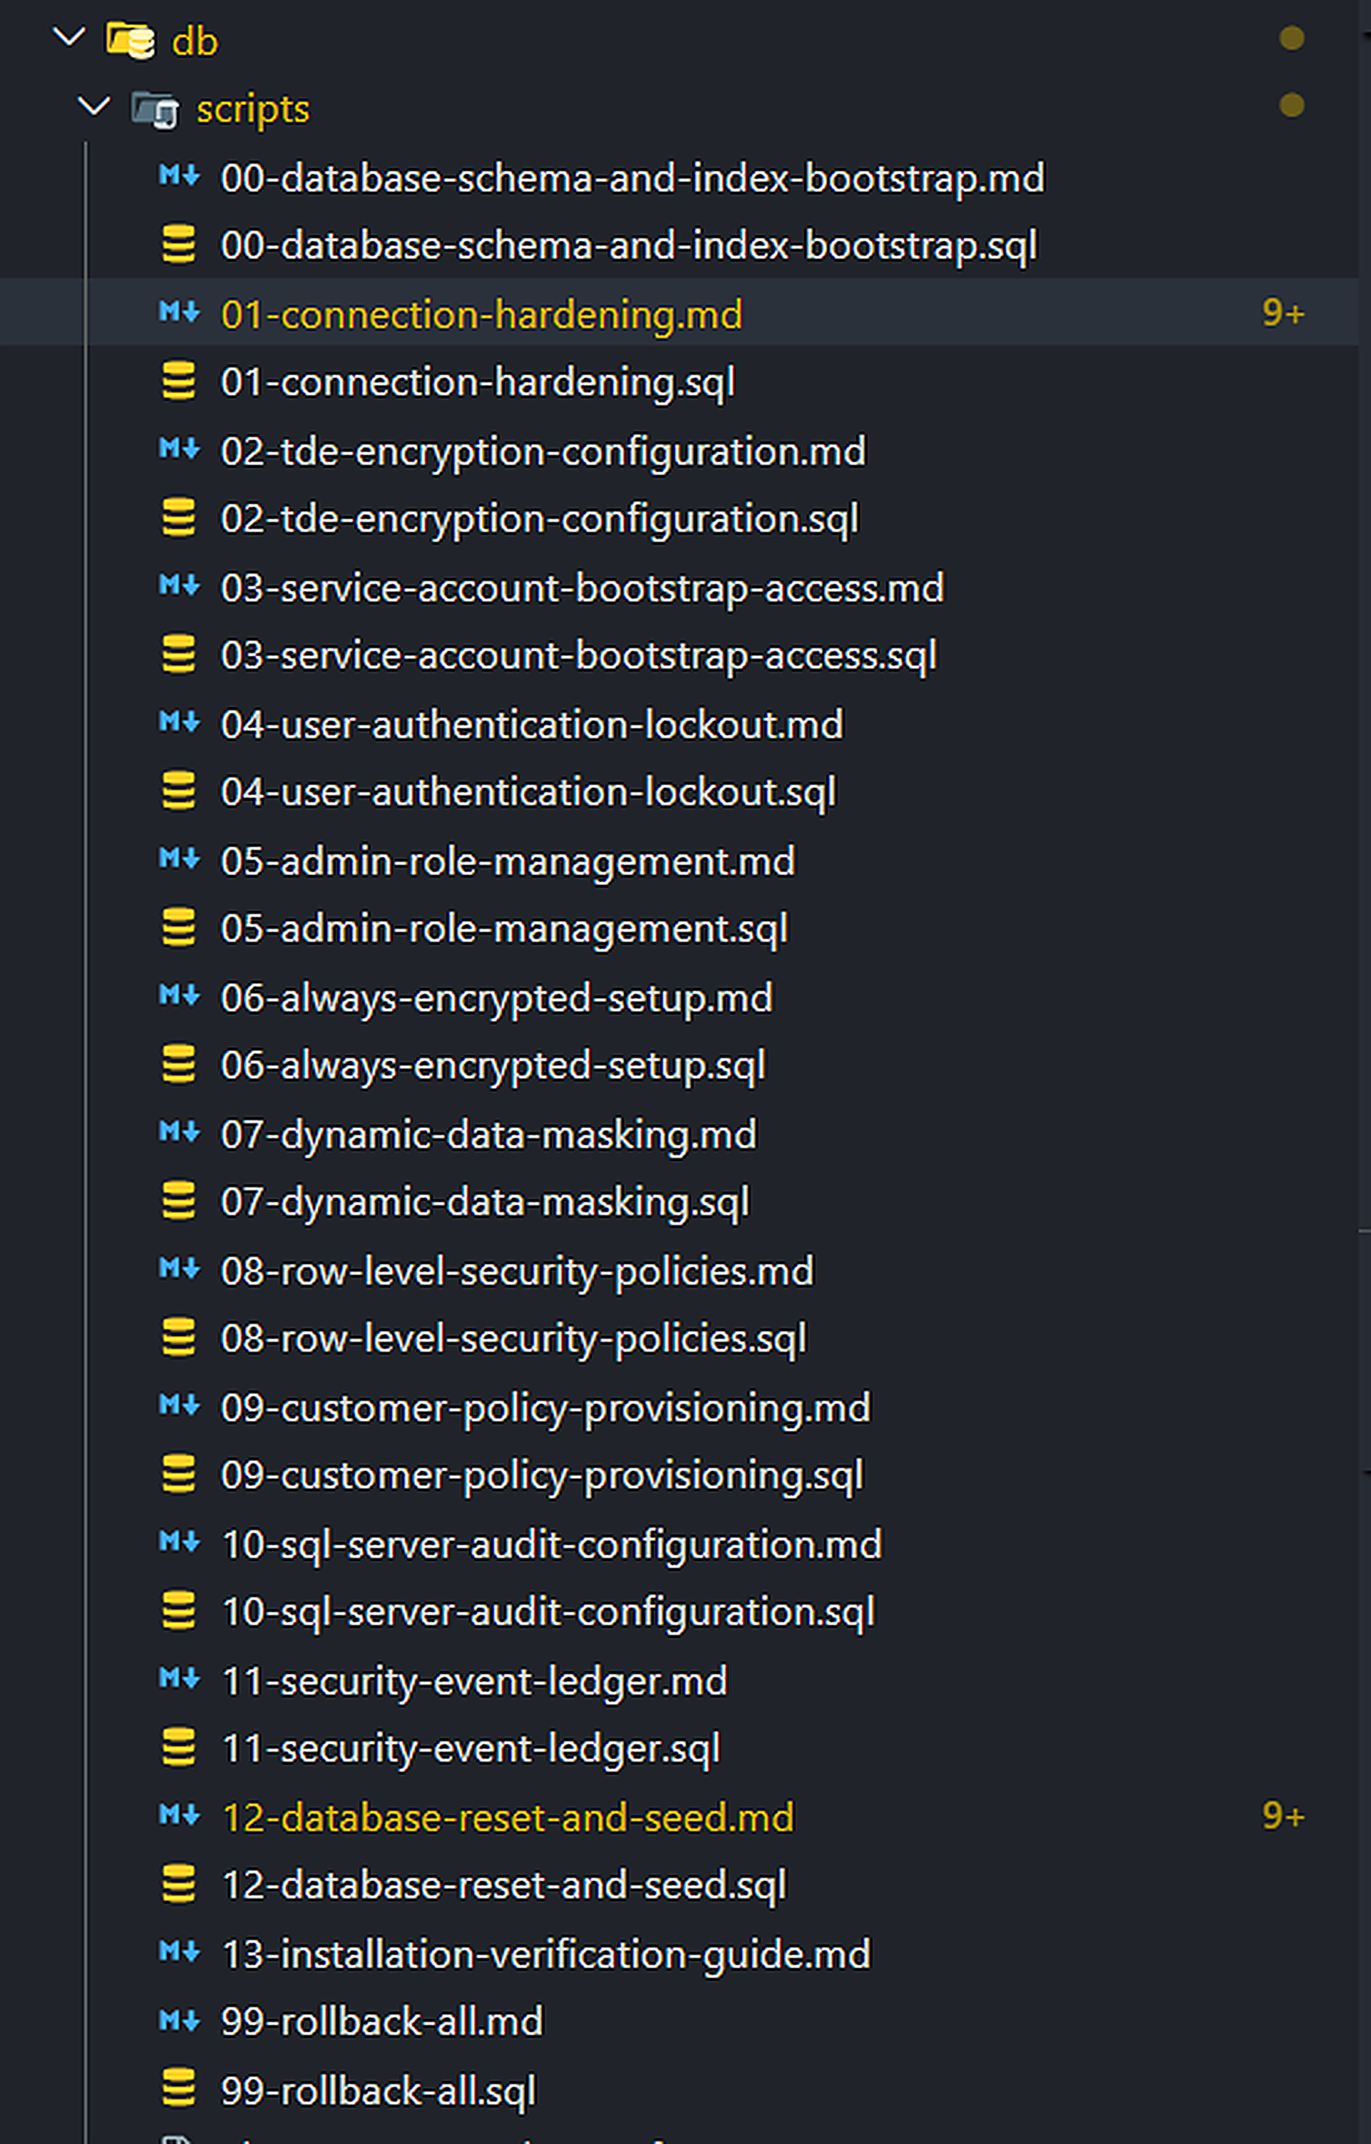
Task: Open 10-sql-server-audit-configuration.md
Action: coord(552,1545)
